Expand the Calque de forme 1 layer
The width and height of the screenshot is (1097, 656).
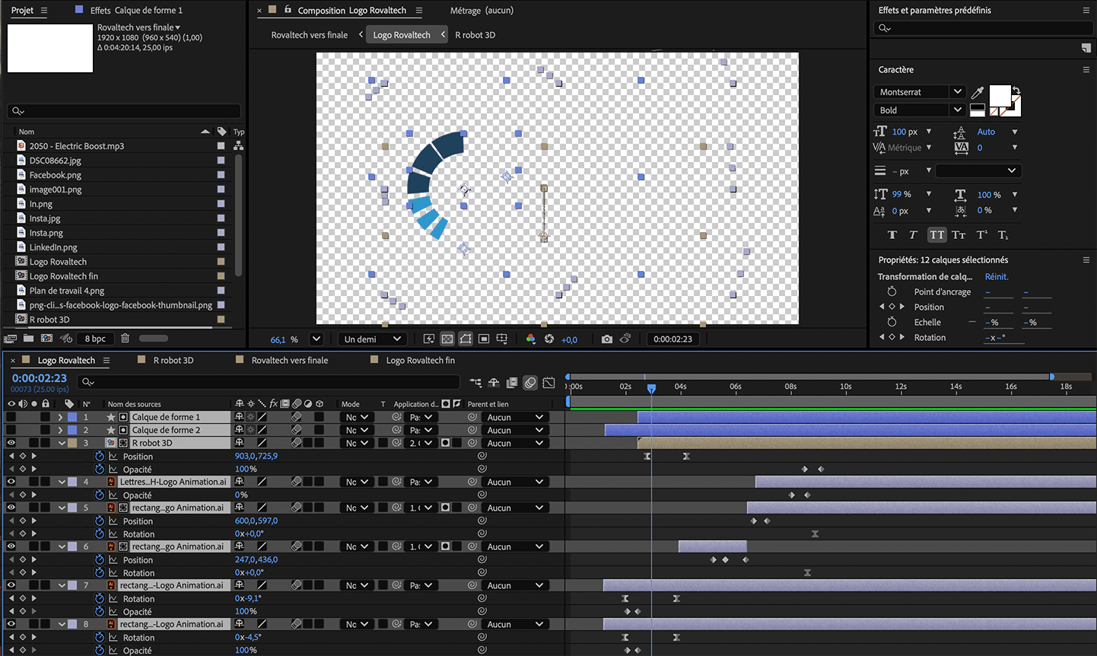pos(60,417)
